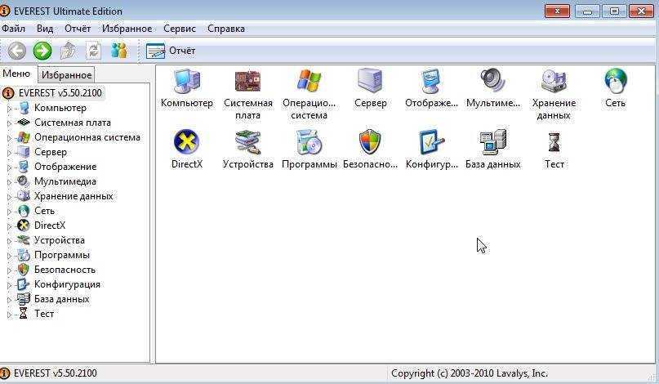Switch to the Избранное tab in sidebar
659x384 pixels.
pos(66,75)
